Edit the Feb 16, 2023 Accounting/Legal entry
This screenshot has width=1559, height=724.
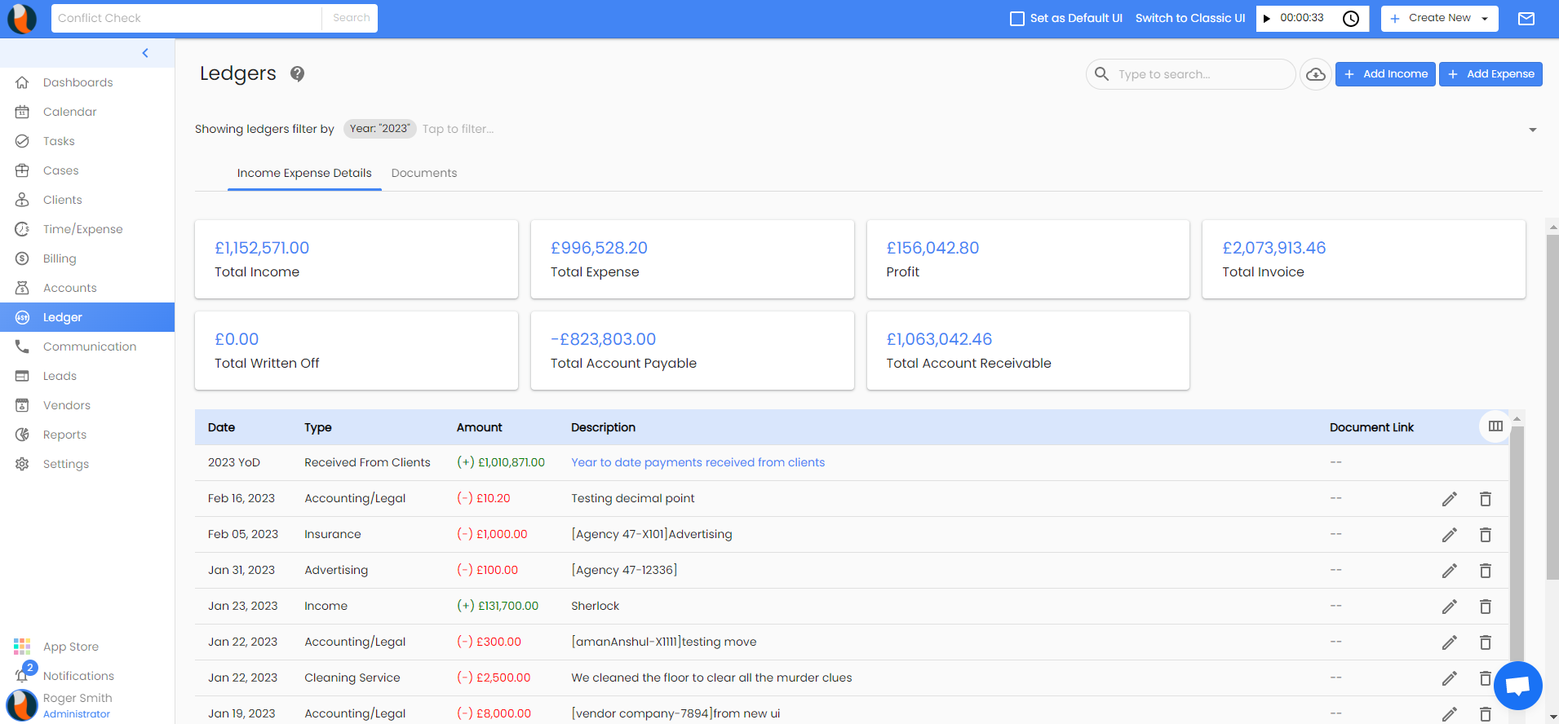pyautogui.click(x=1449, y=499)
